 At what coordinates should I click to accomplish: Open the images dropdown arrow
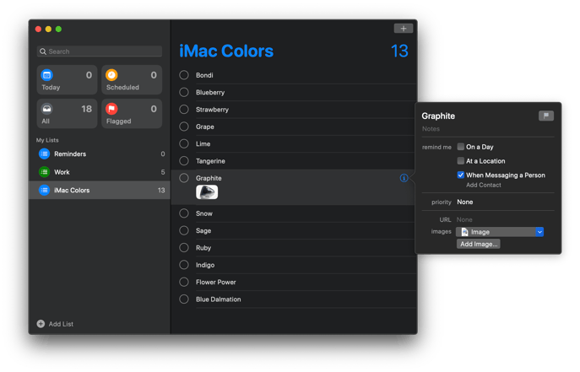coord(539,232)
